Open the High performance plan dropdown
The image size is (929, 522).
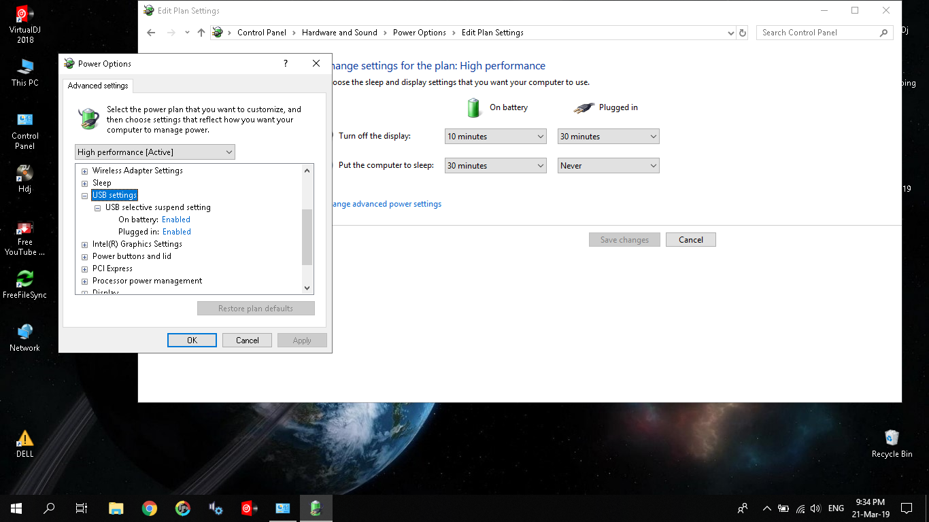[155, 152]
